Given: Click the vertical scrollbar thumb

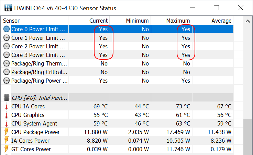Looking at the screenshot, I should (x=247, y=137).
